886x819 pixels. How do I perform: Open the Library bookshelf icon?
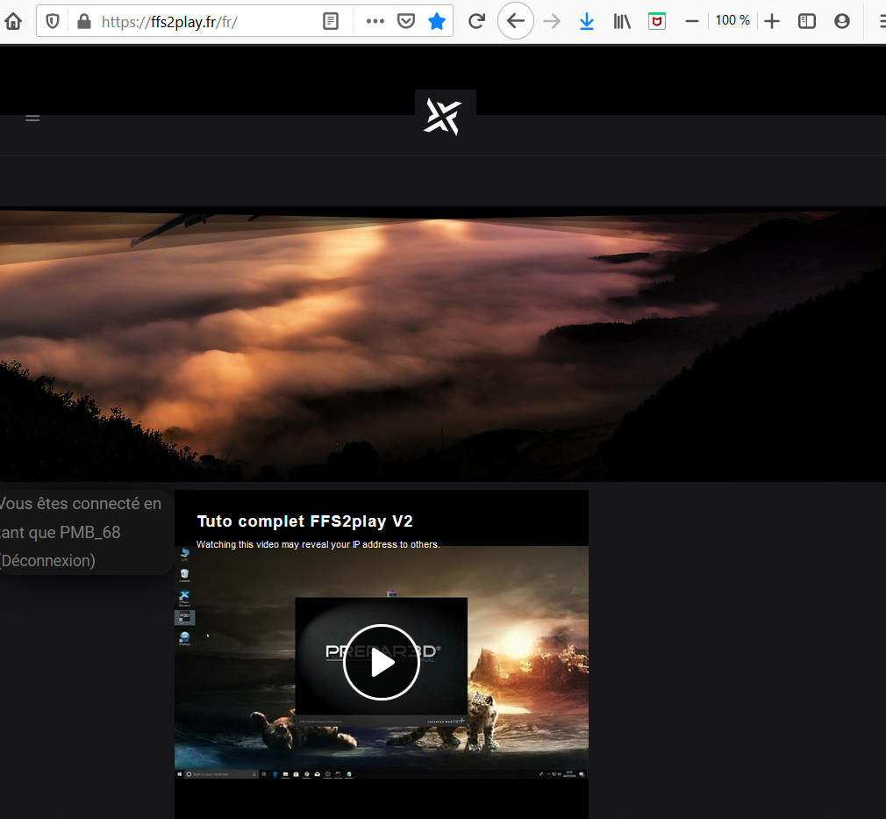622,21
